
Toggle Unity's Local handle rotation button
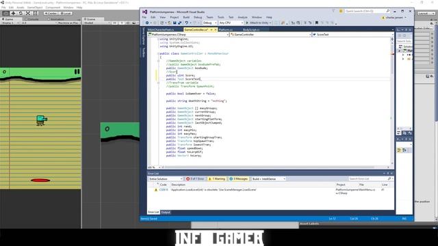[66, 13]
